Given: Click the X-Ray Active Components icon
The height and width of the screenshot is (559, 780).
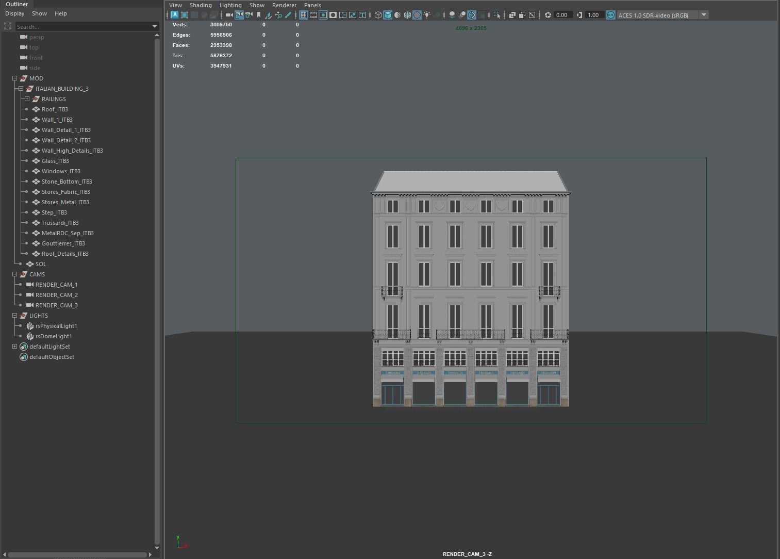Looking at the screenshot, I should click(522, 15).
